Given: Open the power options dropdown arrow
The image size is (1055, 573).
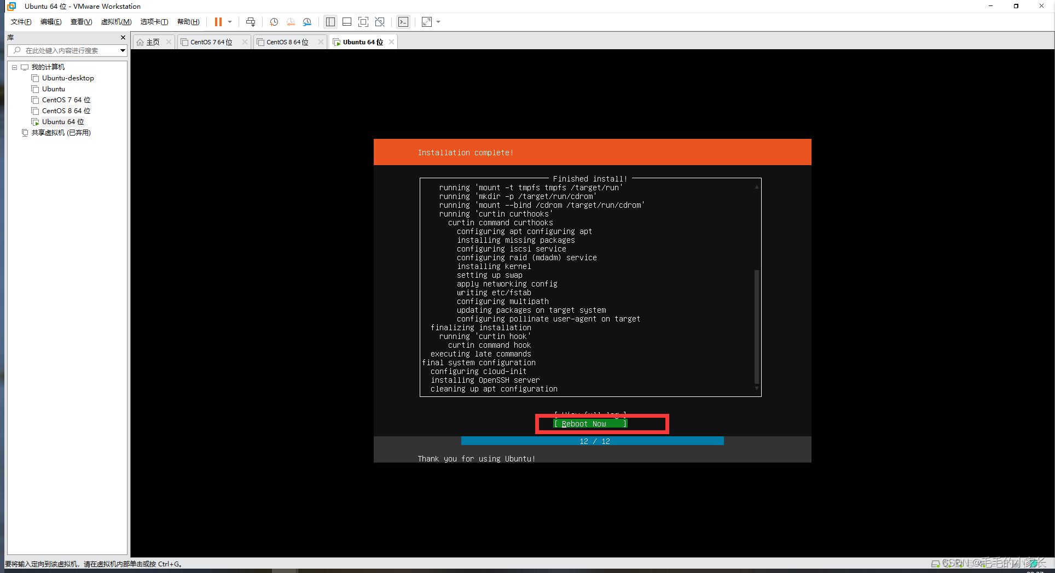Looking at the screenshot, I should pyautogui.click(x=230, y=22).
